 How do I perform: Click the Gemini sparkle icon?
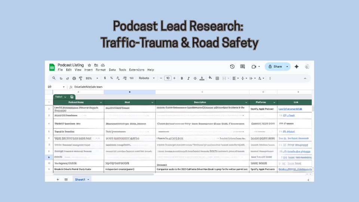[x=297, y=67]
